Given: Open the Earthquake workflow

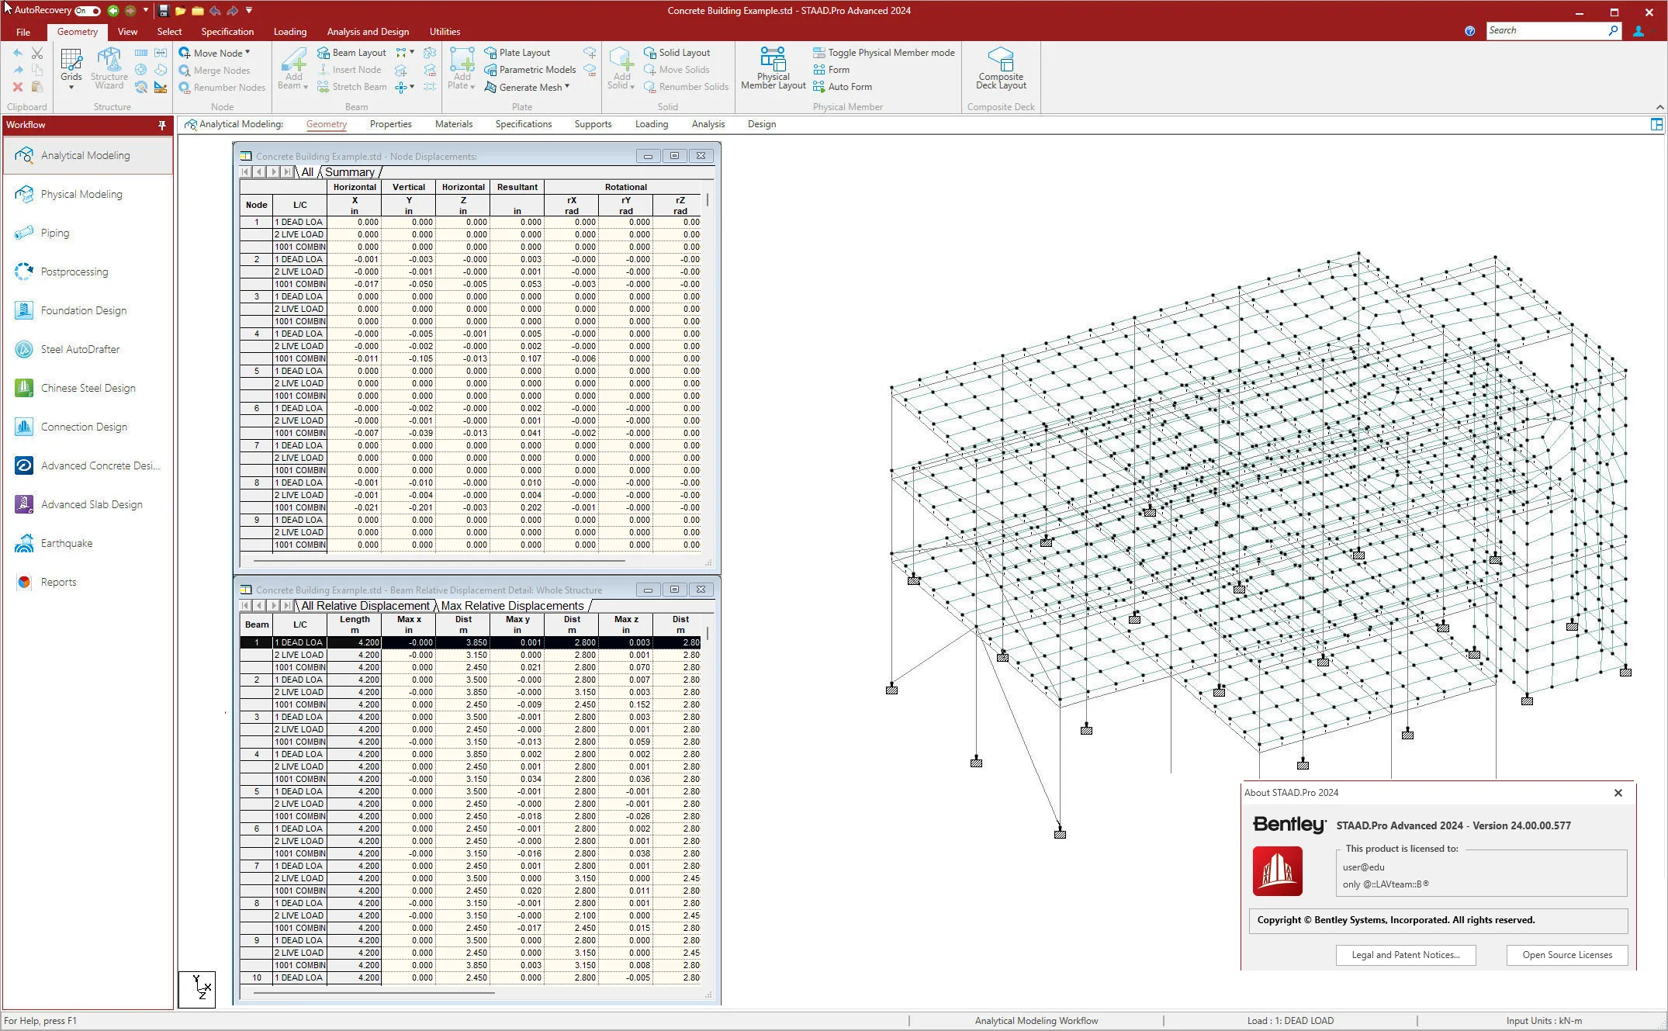Looking at the screenshot, I should point(88,543).
